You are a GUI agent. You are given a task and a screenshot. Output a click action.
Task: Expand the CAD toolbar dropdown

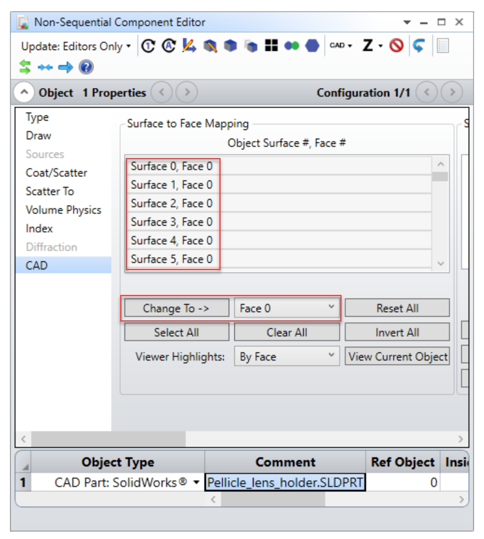pyautogui.click(x=341, y=46)
